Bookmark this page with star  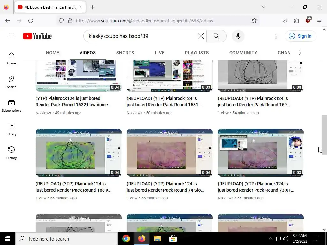point(254,21)
